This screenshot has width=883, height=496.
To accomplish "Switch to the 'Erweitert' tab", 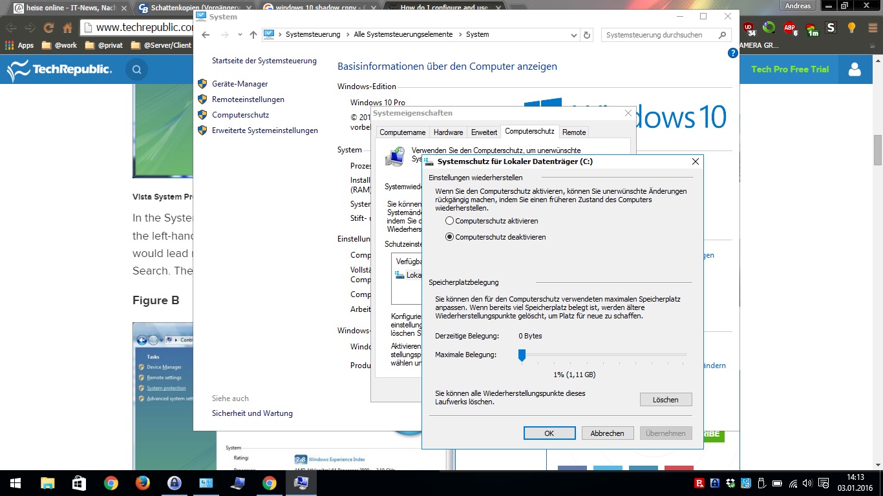I will (484, 132).
